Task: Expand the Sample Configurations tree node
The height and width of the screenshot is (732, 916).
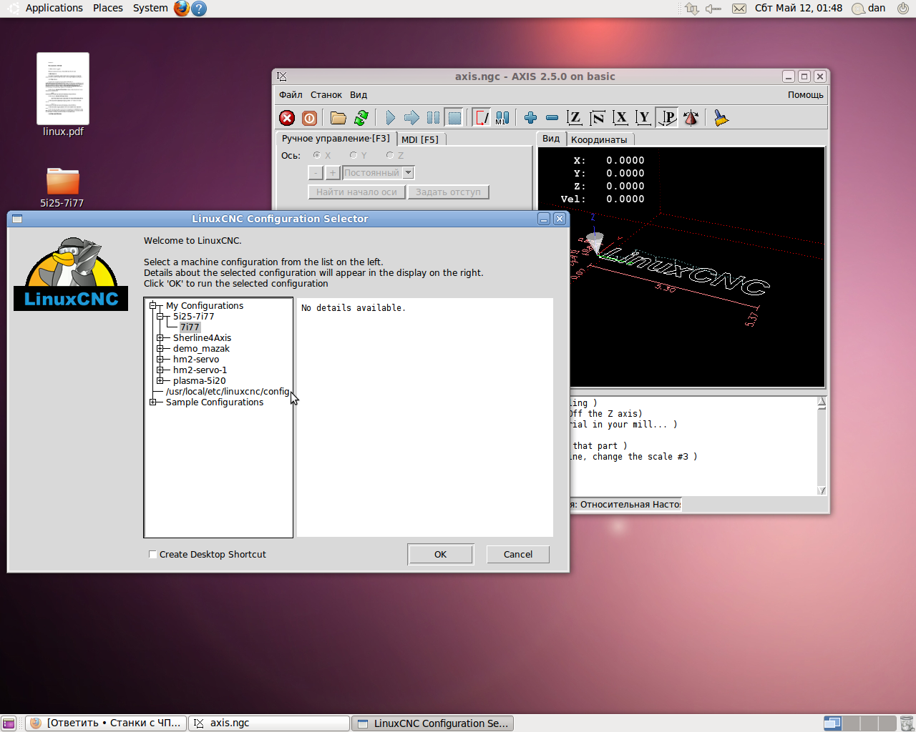Action: tap(152, 402)
